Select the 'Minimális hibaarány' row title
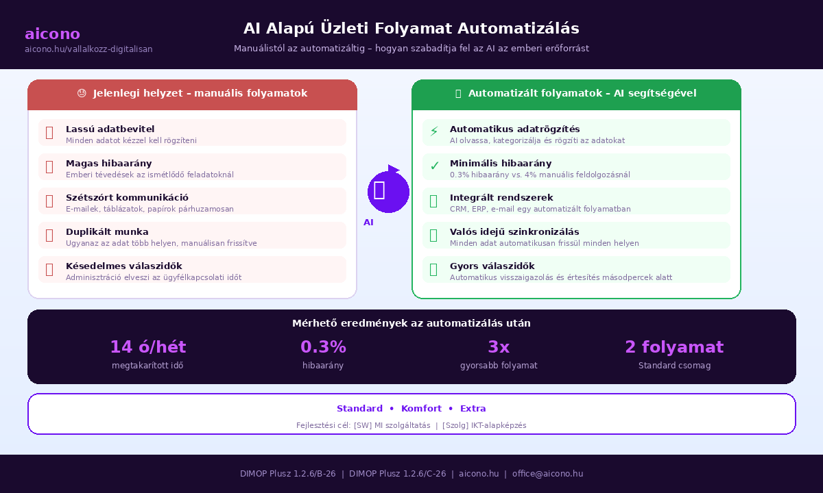The image size is (823, 493). [501, 163]
